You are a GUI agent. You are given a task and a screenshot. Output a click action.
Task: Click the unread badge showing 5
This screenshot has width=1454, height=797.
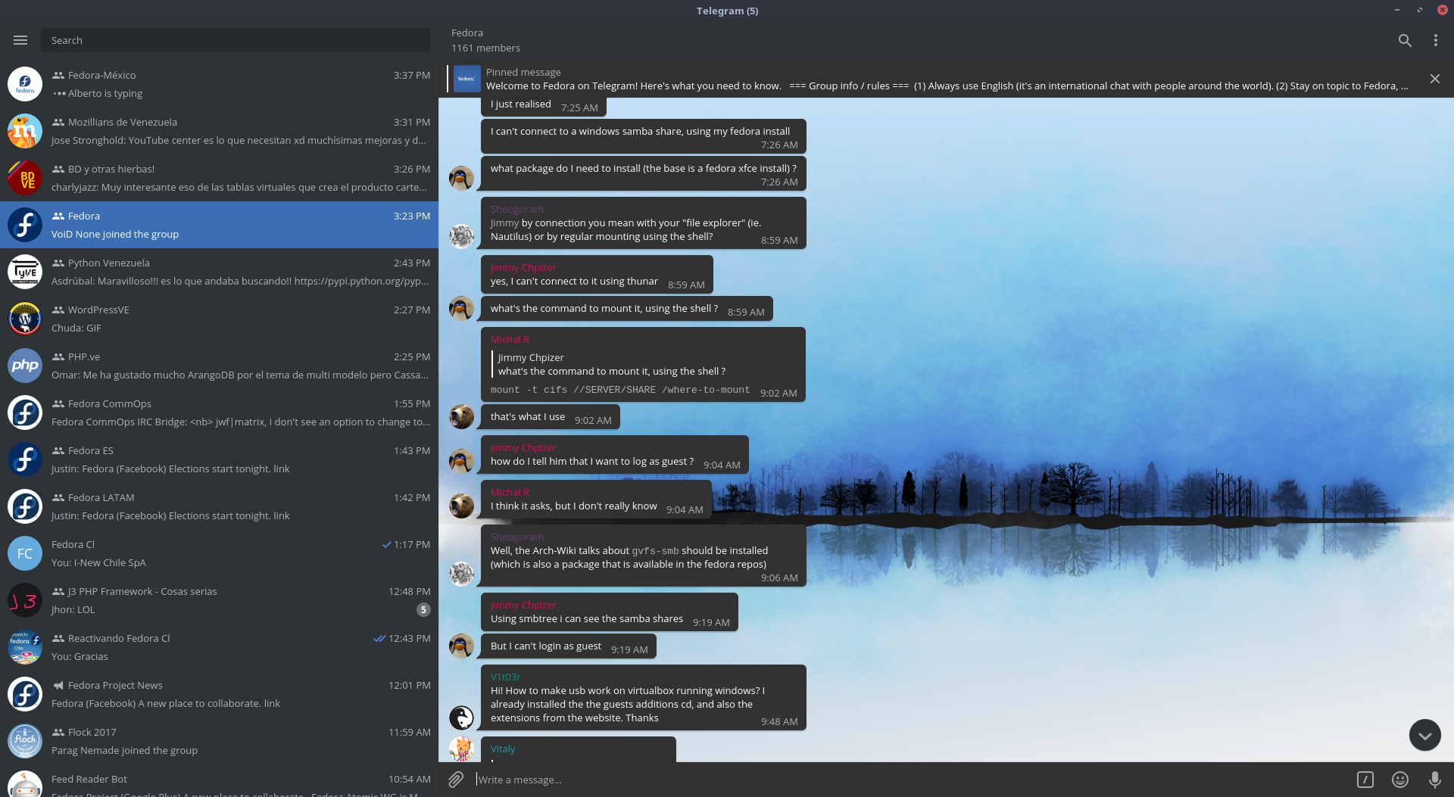423,609
